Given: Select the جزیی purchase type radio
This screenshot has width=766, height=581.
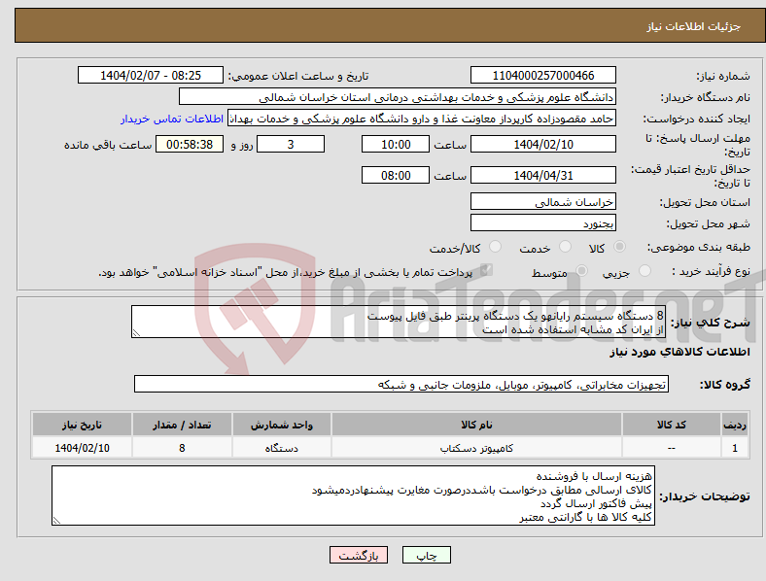Looking at the screenshot, I should point(644,270).
